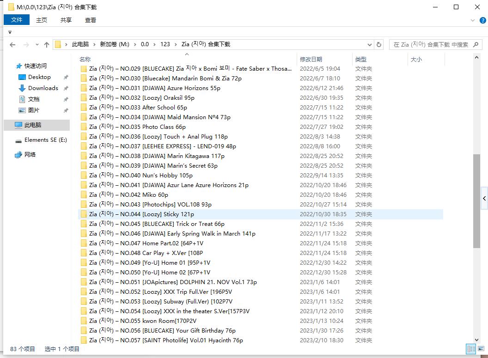Click the pin icon beside Desktop
Screen dimensions: 488x358
[66, 77]
